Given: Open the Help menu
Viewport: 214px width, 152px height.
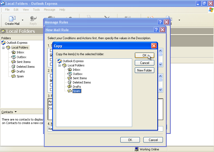Looking at the screenshot, I should coord(62,10).
